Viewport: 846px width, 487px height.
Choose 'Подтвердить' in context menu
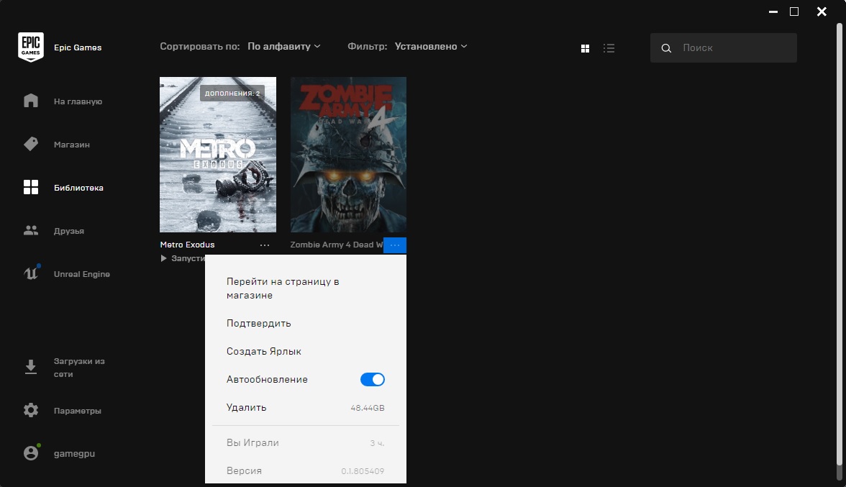click(x=258, y=324)
